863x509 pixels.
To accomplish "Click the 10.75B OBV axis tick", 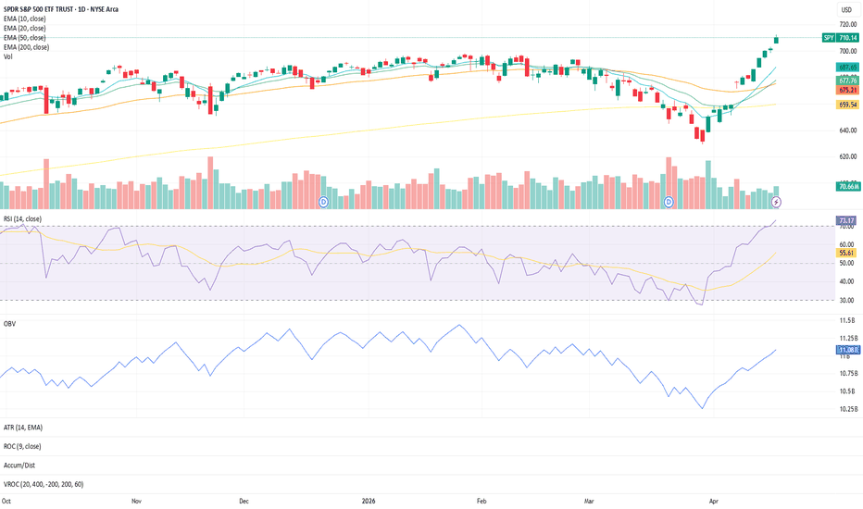I will coord(848,374).
